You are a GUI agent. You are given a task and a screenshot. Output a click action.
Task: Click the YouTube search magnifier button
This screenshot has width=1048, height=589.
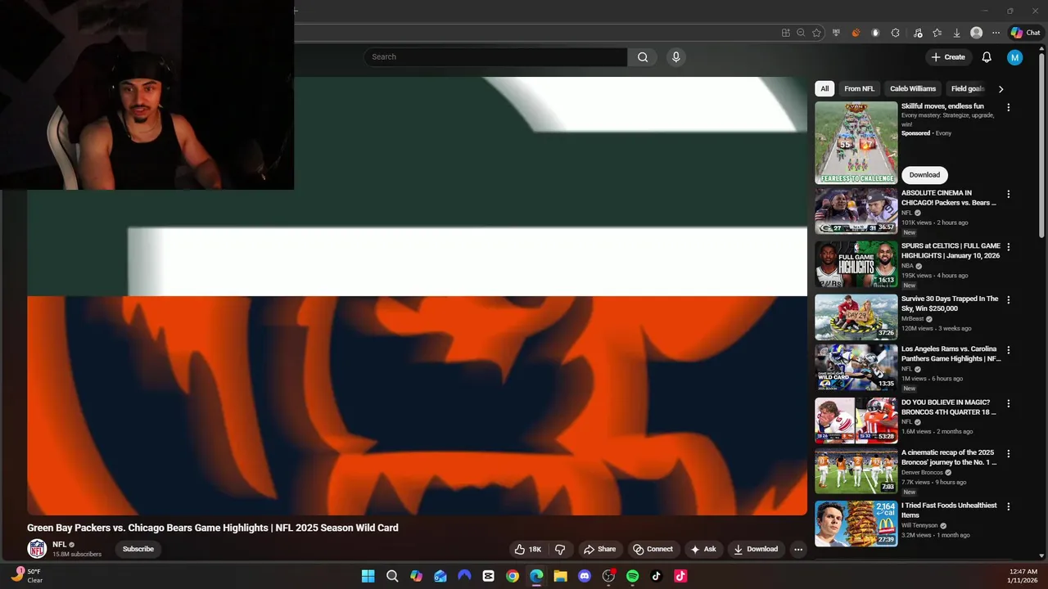[643, 57]
